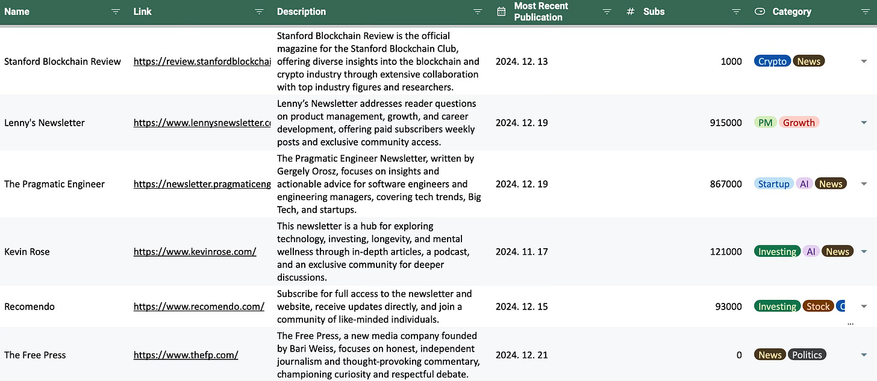Select the Stanford Blockchain Review name cell
This screenshot has height=381, width=877.
coord(63,61)
